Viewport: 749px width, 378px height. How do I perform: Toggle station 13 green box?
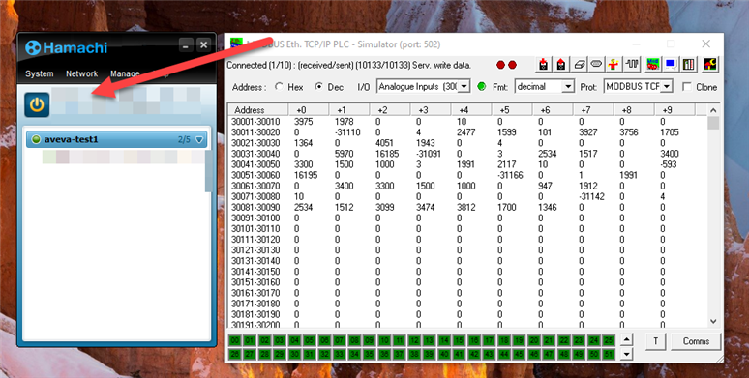coord(429,340)
